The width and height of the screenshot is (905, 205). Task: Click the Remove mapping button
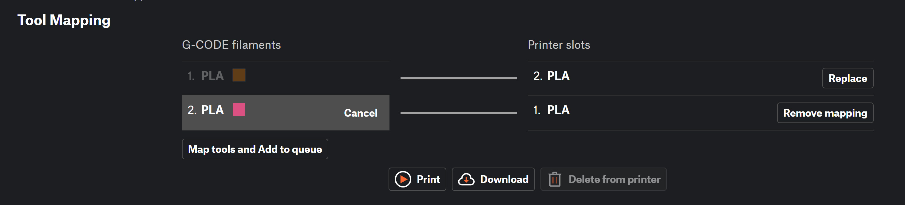coord(825,113)
